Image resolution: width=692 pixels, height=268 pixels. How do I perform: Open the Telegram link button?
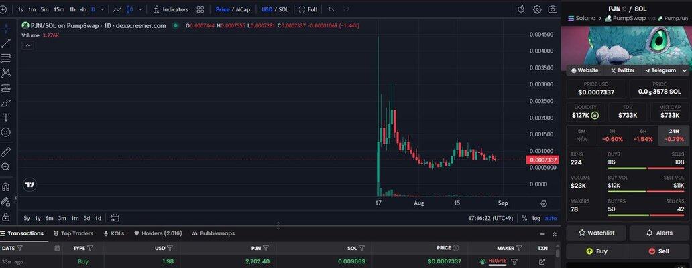(660, 70)
